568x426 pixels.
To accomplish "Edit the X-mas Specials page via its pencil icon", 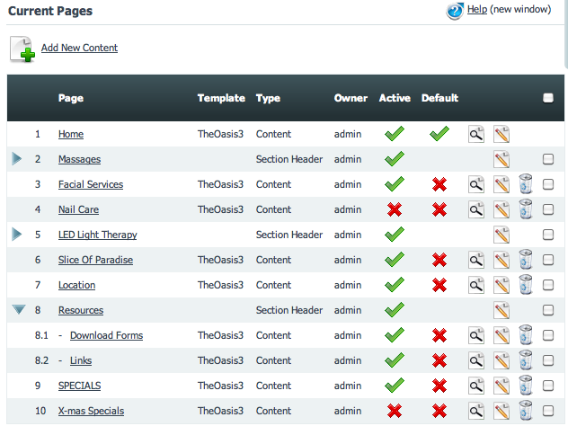I will coord(501,411).
